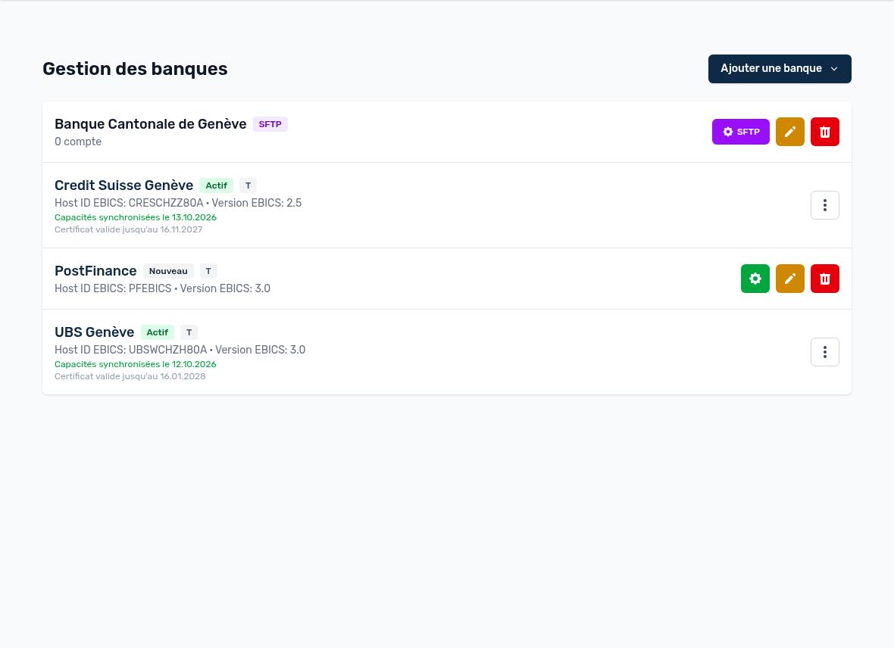894x648 pixels.
Task: Delete PostFinance using red trash icon
Action: pos(824,279)
